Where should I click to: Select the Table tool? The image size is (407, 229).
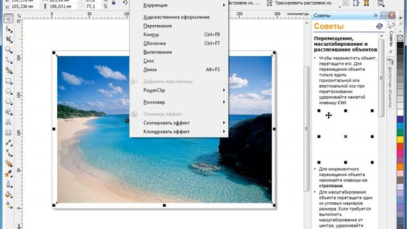coord(8,133)
